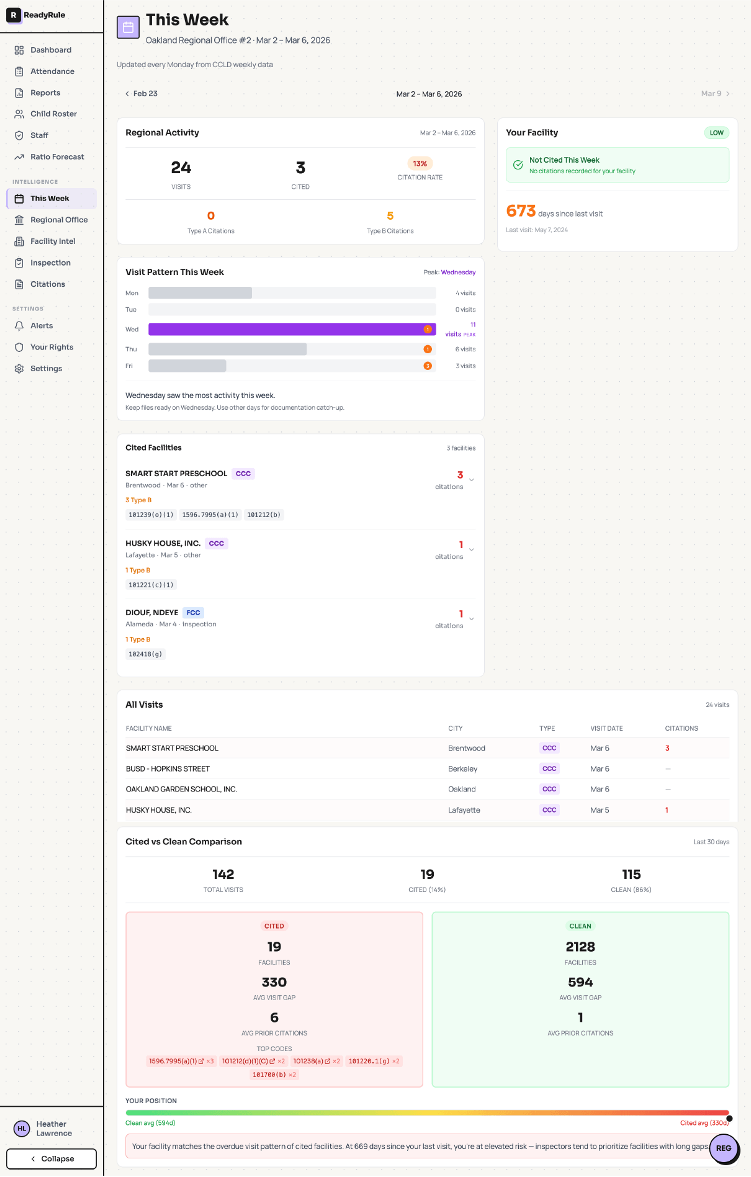This screenshot has height=1177, width=751.
Task: Expand Smart Start Preschool citation details
Action: [472, 480]
